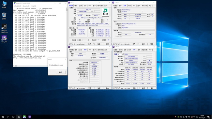The width and height of the screenshot is (212, 119).
Task: Switch to 缓存 tab in the SPD window
Action: tap(120, 50)
